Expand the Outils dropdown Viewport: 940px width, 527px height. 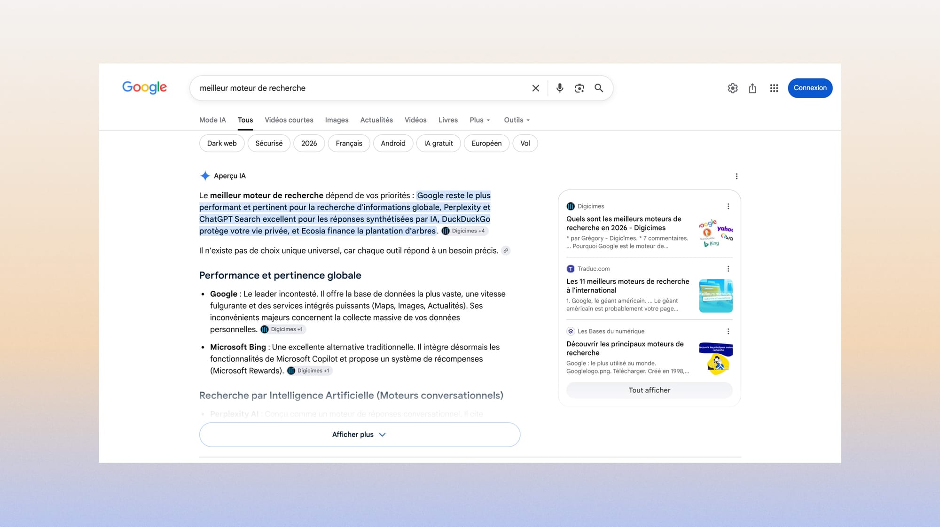[x=517, y=120]
